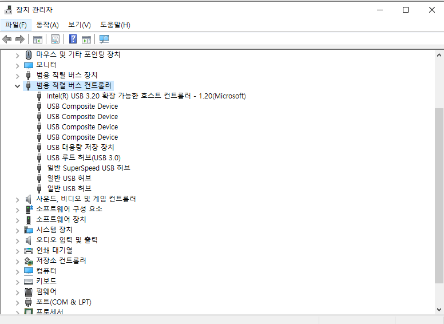Click the printer icon beside 인쇄 대기열
The width and height of the screenshot is (444, 324).
pos(28,251)
